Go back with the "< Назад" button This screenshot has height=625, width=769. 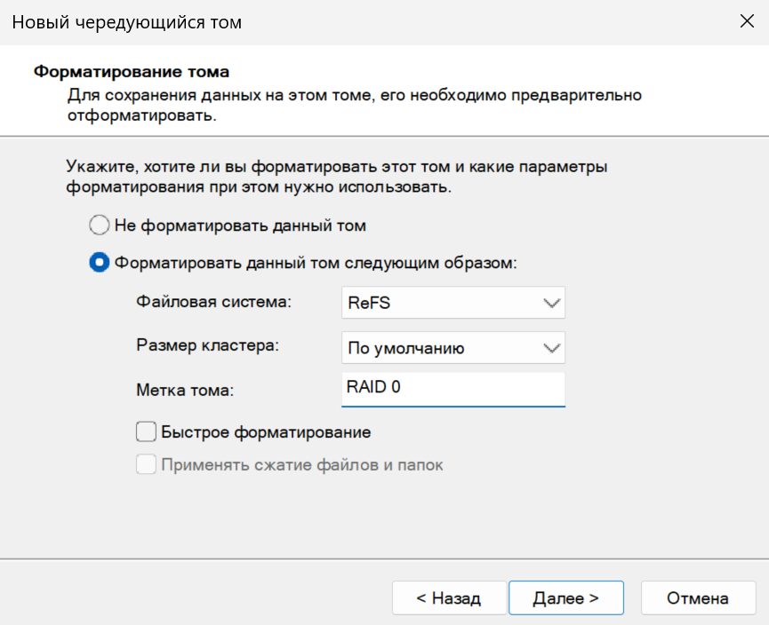[449, 598]
